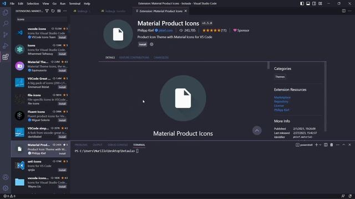Switch to the Problems panel tab
Screen dimensions: 355x199
[81, 145]
